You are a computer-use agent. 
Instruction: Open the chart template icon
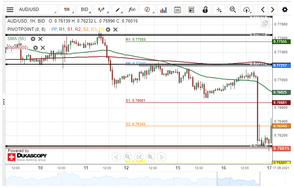(x=191, y=10)
